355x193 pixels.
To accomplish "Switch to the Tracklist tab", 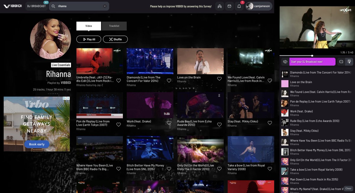I will (x=114, y=26).
